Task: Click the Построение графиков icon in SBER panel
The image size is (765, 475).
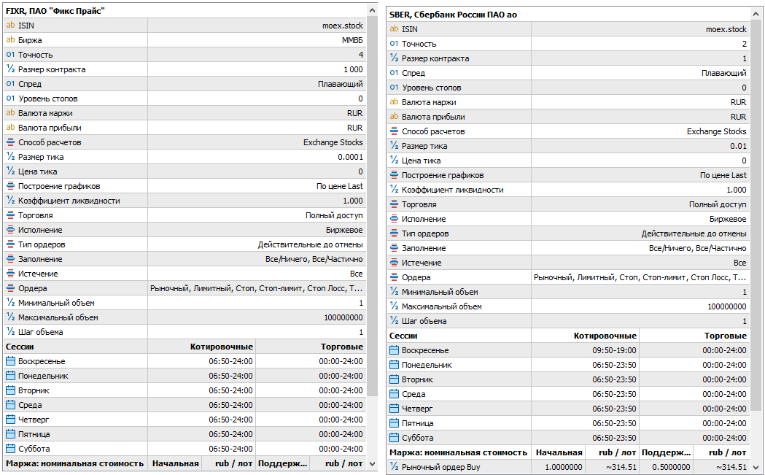Action: coord(394,175)
